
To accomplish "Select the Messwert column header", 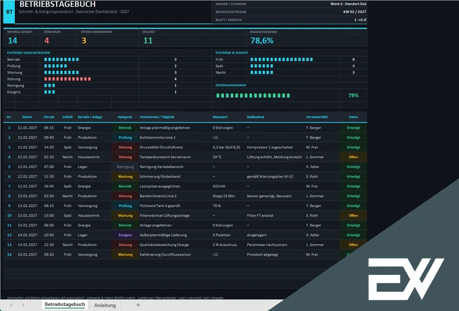I will tap(220, 117).
